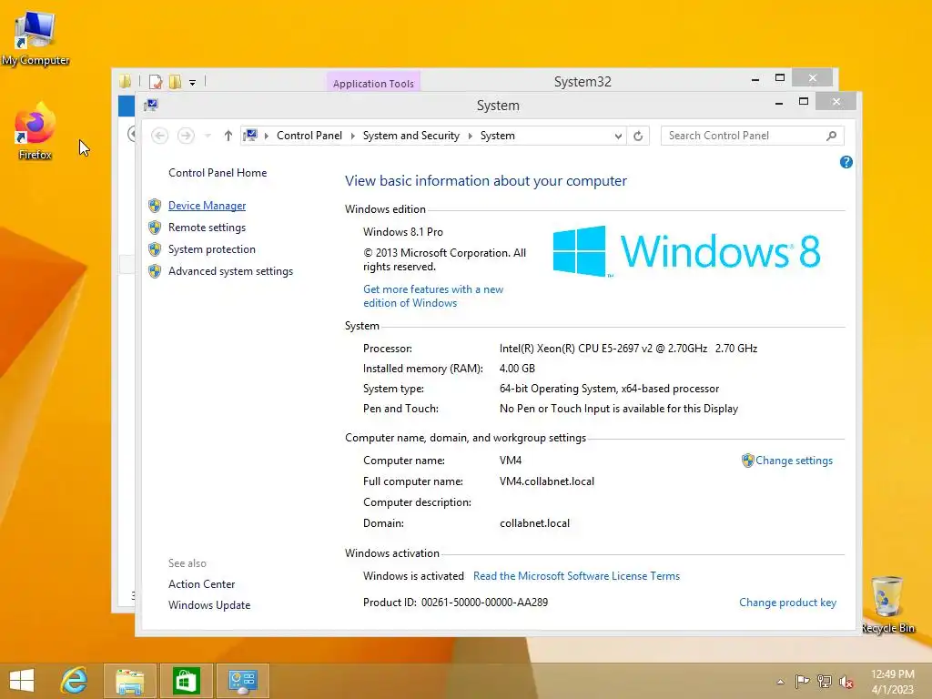The image size is (932, 699).
Task: Click the Back navigation arrow
Action: tap(159, 137)
